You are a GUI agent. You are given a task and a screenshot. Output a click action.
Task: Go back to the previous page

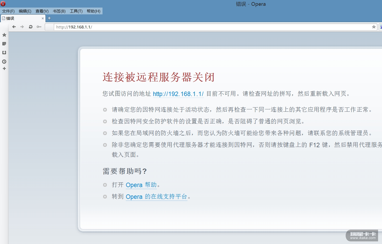14,27
